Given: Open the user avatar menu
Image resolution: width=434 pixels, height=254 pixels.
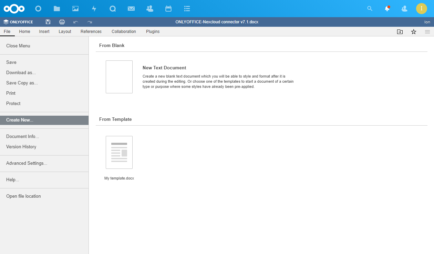Looking at the screenshot, I should pyautogui.click(x=422, y=9).
